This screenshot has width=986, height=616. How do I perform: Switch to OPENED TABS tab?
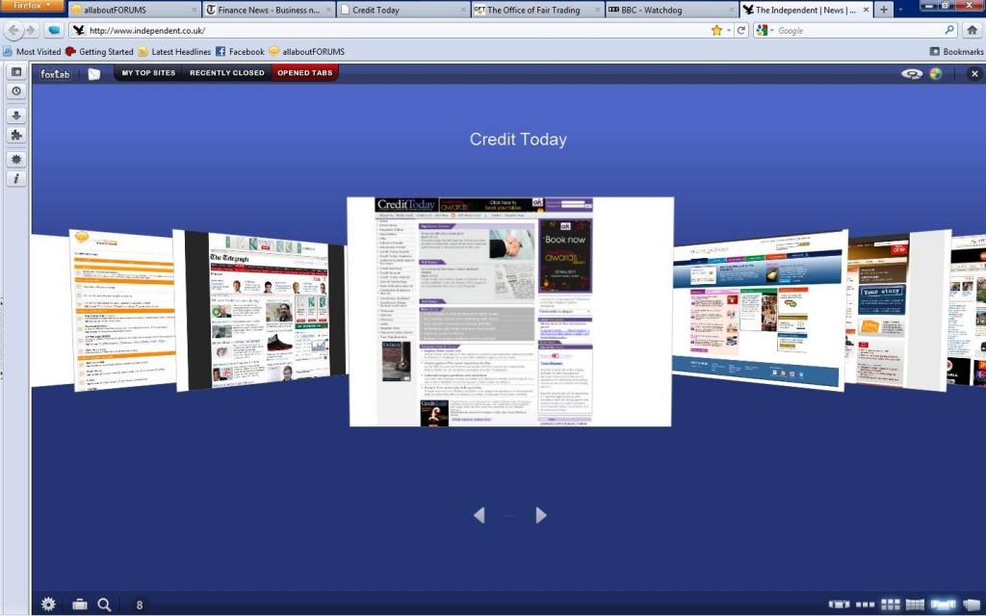[x=305, y=73]
